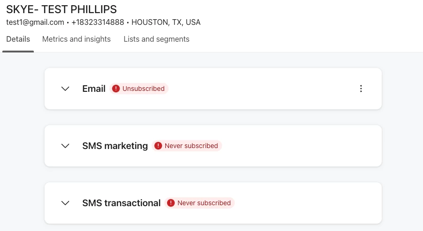Screen dimensions: 423x231
Task: Open the Email card three-dot menu
Action: (x=361, y=89)
